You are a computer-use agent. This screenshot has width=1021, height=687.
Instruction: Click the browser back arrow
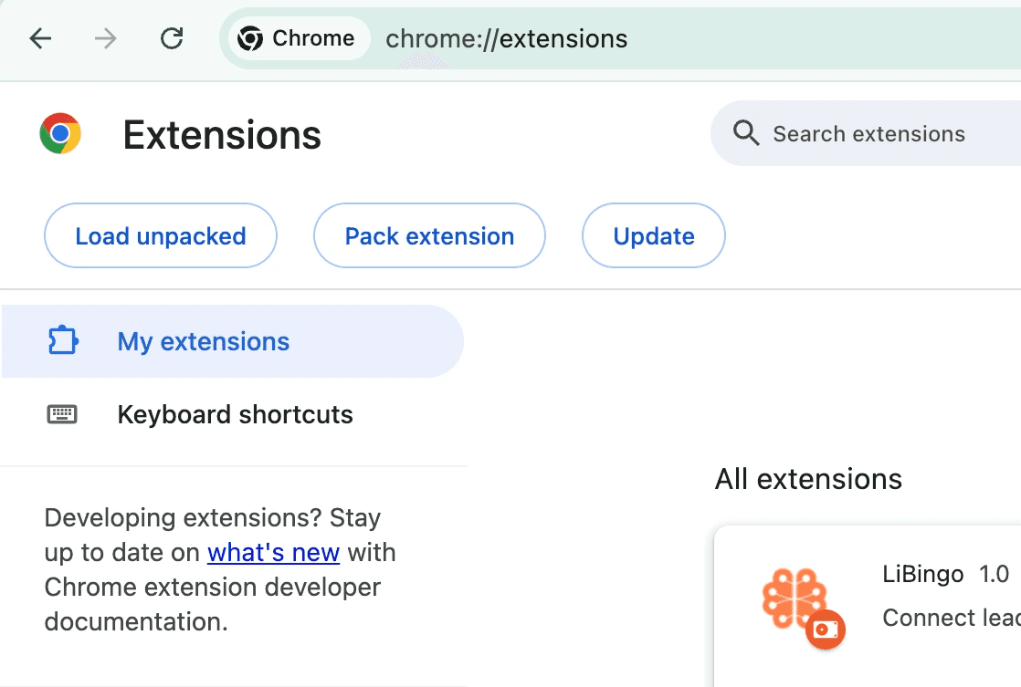tap(40, 38)
